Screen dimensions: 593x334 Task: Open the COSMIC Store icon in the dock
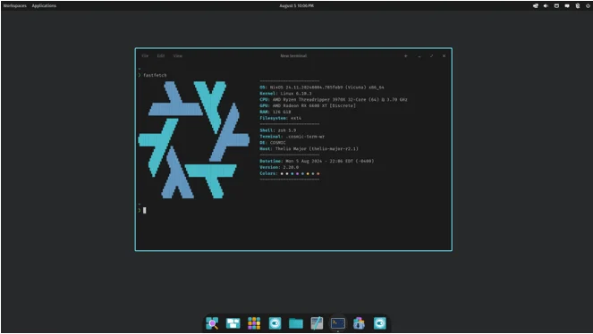tap(359, 323)
